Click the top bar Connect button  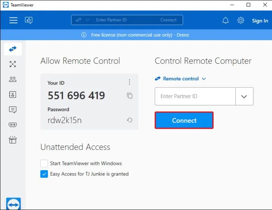point(168,20)
